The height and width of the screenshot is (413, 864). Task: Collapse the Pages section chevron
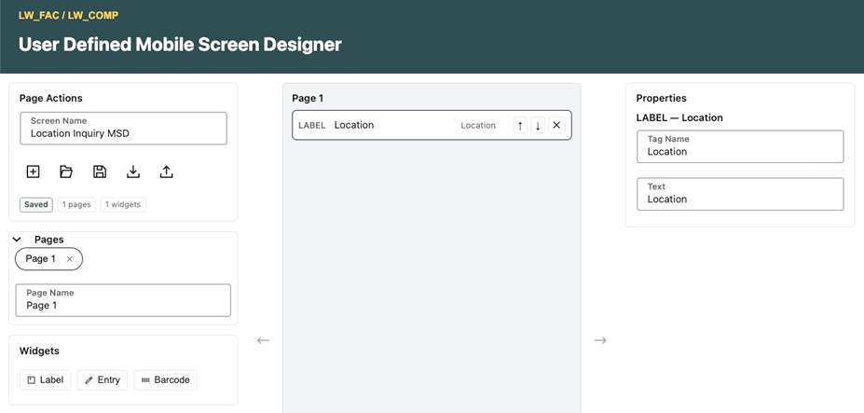click(x=17, y=240)
